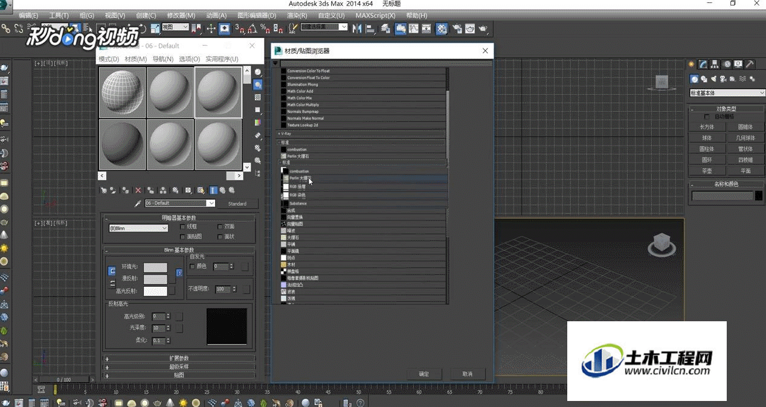Click the Sample Type sphere icon in Material Editor
The height and width of the screenshot is (407, 766).
(x=258, y=72)
